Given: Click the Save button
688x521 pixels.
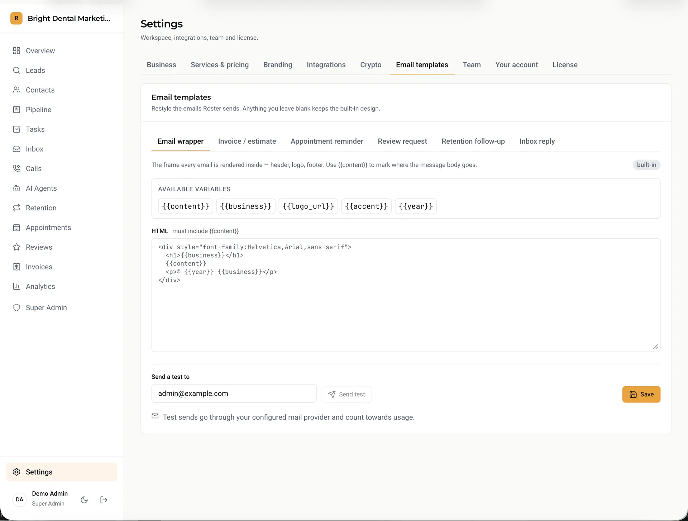Looking at the screenshot, I should [641, 395].
